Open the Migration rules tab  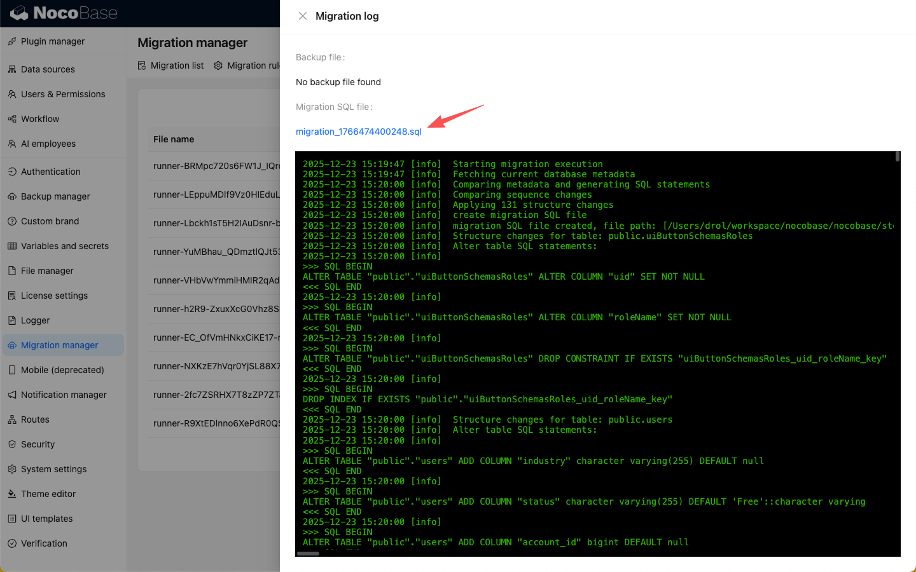tap(247, 65)
